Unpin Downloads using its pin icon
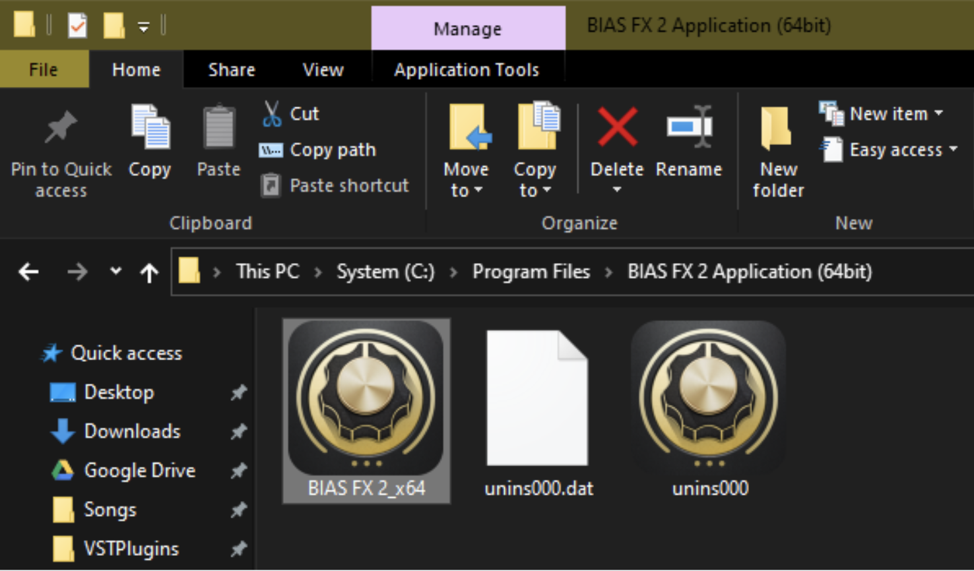The height and width of the screenshot is (571, 974). [x=238, y=431]
